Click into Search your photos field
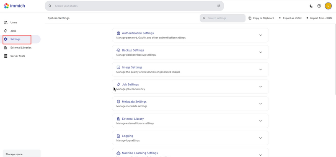 click(134, 6)
